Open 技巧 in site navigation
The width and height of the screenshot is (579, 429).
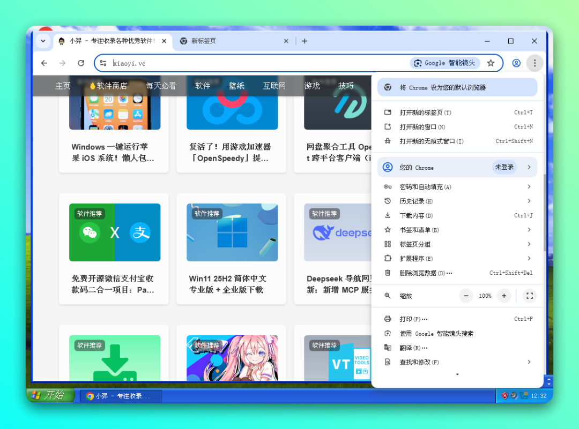pyautogui.click(x=346, y=86)
